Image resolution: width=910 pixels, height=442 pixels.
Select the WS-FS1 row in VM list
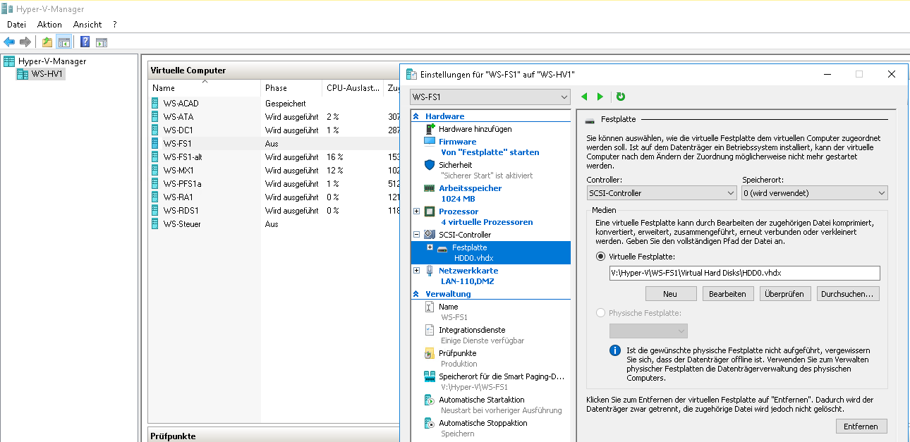(274, 144)
